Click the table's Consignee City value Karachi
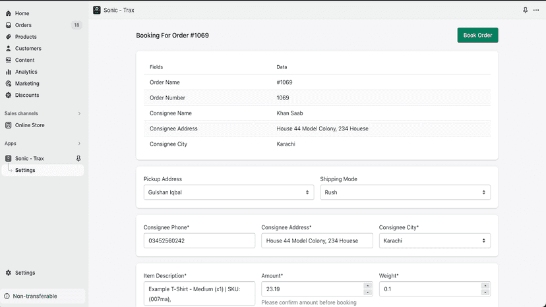The image size is (546, 307). [x=286, y=144]
